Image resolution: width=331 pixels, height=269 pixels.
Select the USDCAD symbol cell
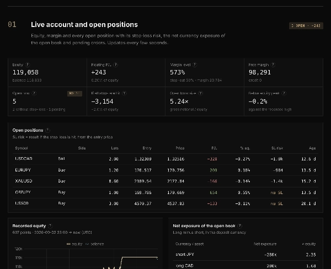coord(24,159)
